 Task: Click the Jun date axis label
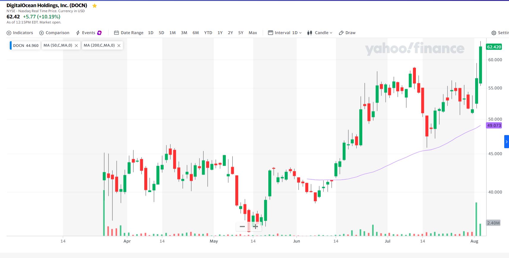coord(297,241)
